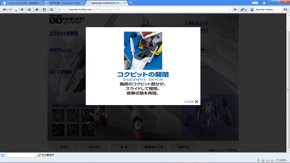Open the first Image Gallery thumbnail
The image size is (290, 163).
coord(58,115)
